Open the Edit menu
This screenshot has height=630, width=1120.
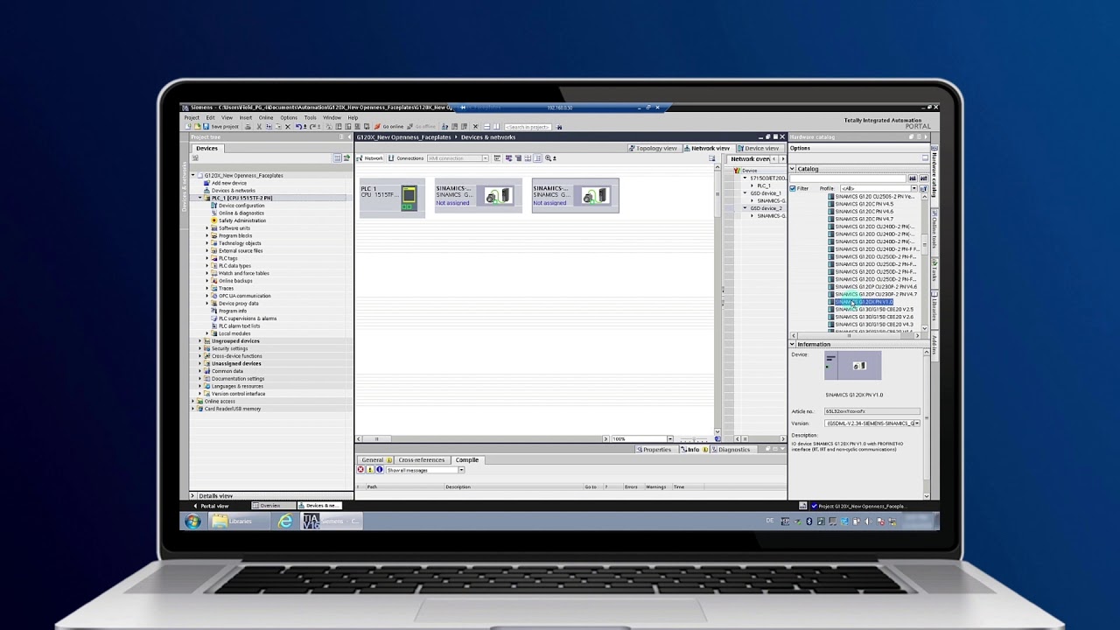tap(210, 117)
